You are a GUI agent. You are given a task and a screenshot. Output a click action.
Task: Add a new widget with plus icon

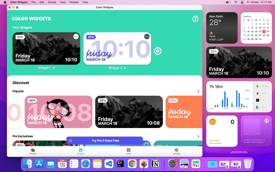click(158, 51)
